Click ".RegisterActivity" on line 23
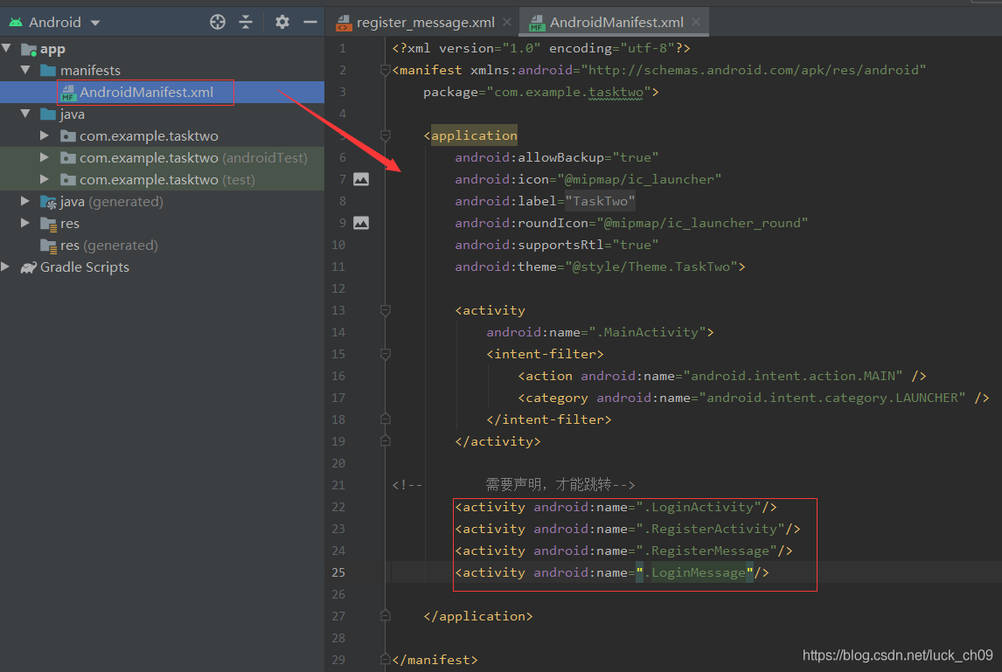The image size is (1002, 672). (710, 529)
